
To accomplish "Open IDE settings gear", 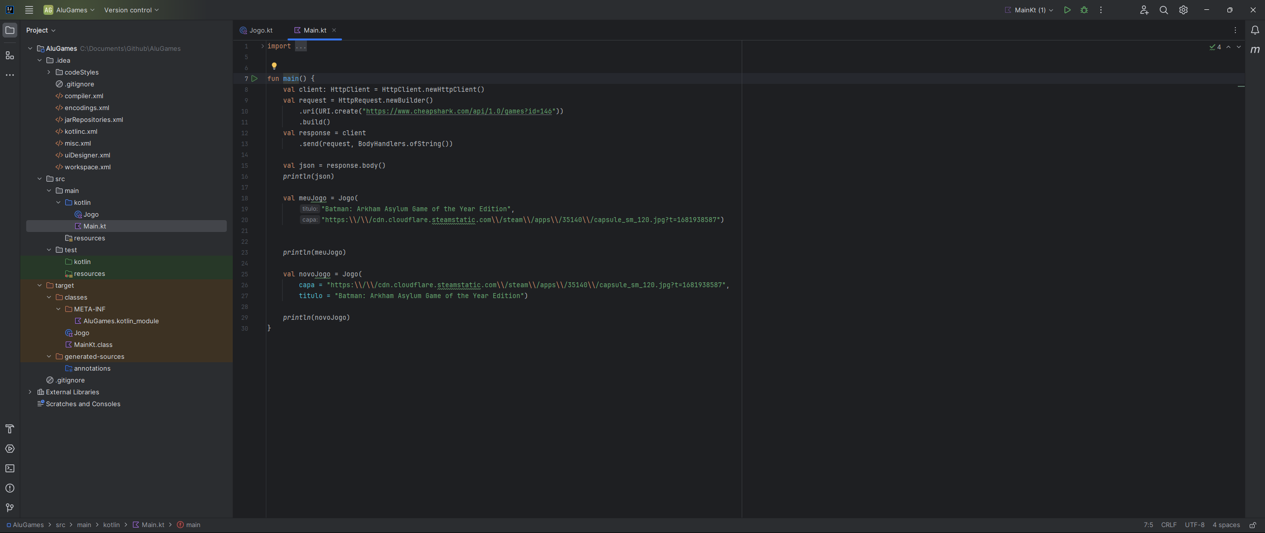I will coord(1183,10).
